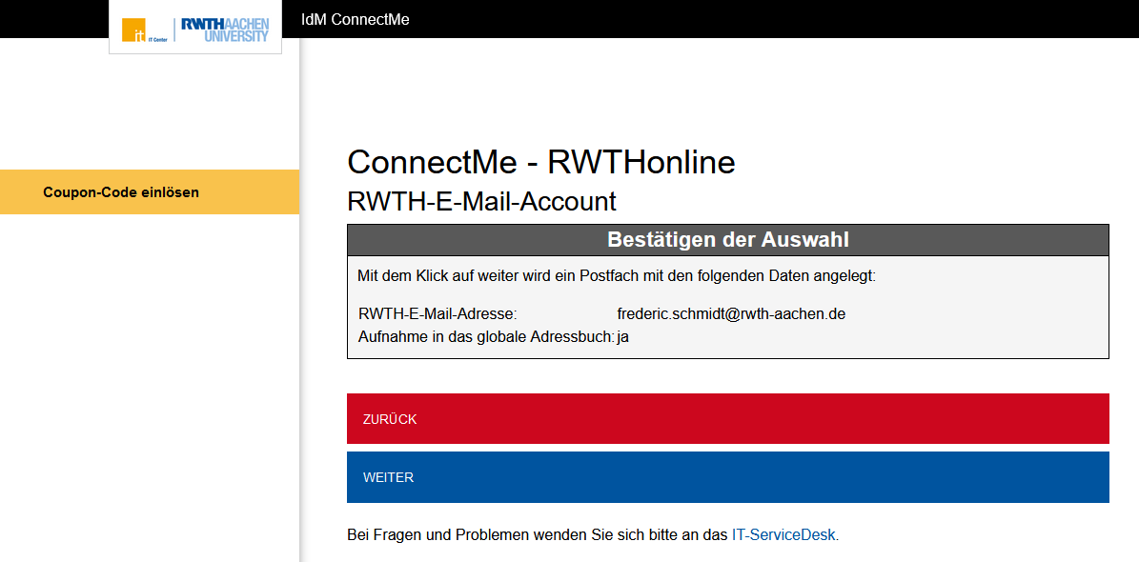
Task: Click the 'Bestätigen der Auswahl' header bar
Action: click(727, 239)
